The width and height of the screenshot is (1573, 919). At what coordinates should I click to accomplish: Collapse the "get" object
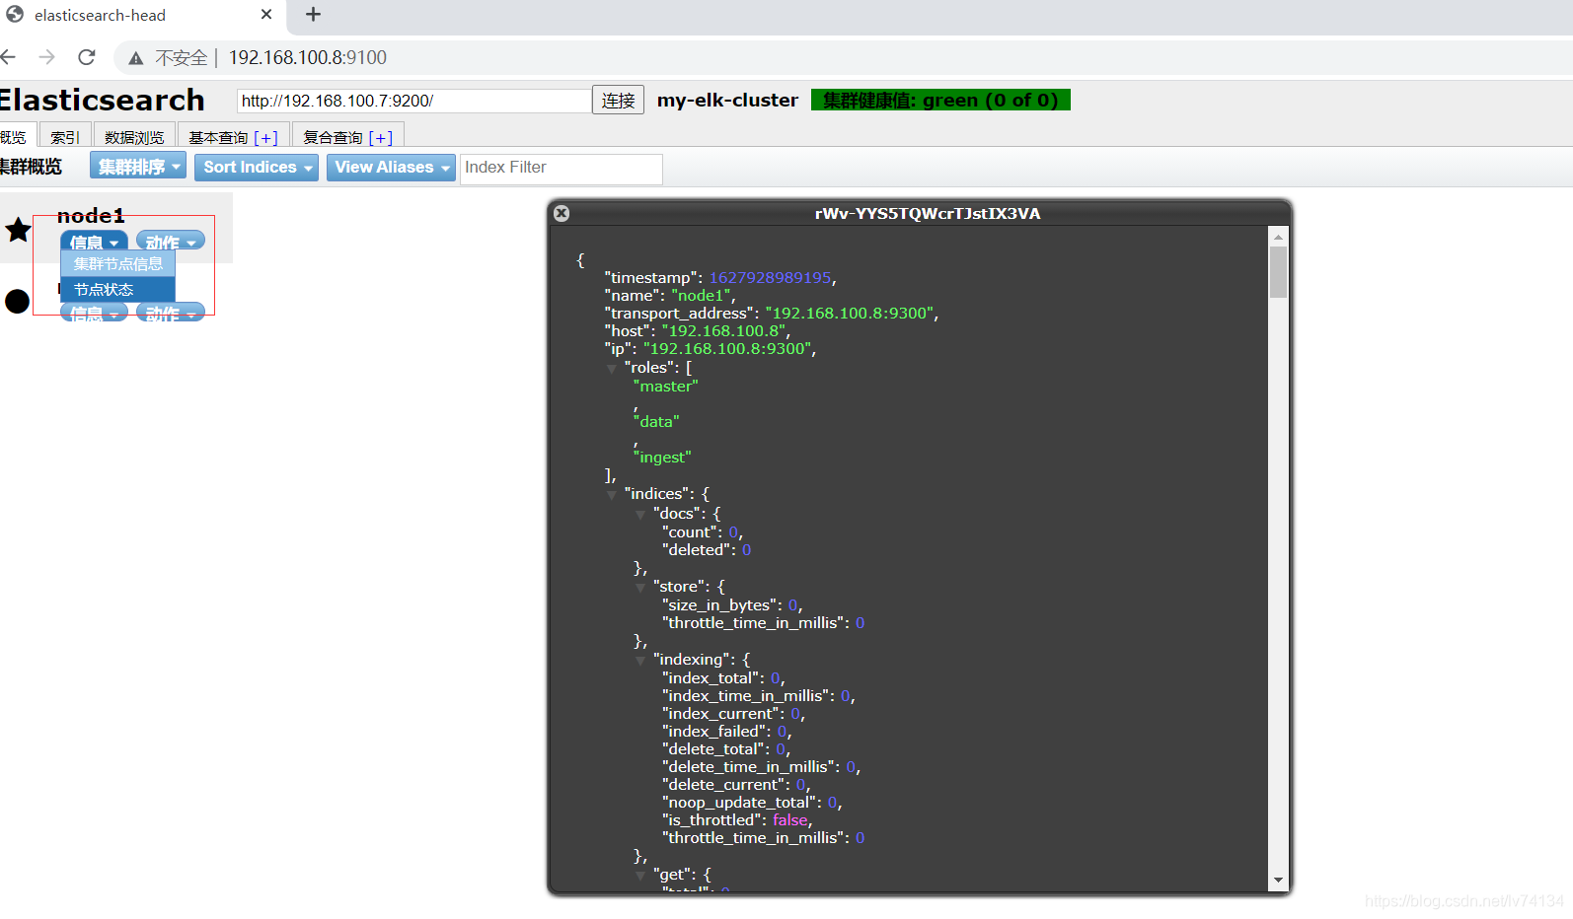pos(640,876)
